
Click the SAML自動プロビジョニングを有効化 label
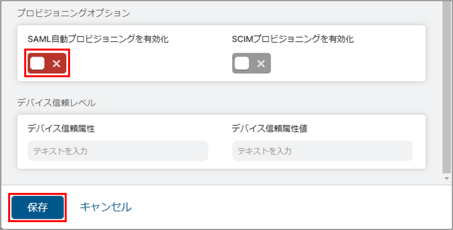click(x=98, y=39)
